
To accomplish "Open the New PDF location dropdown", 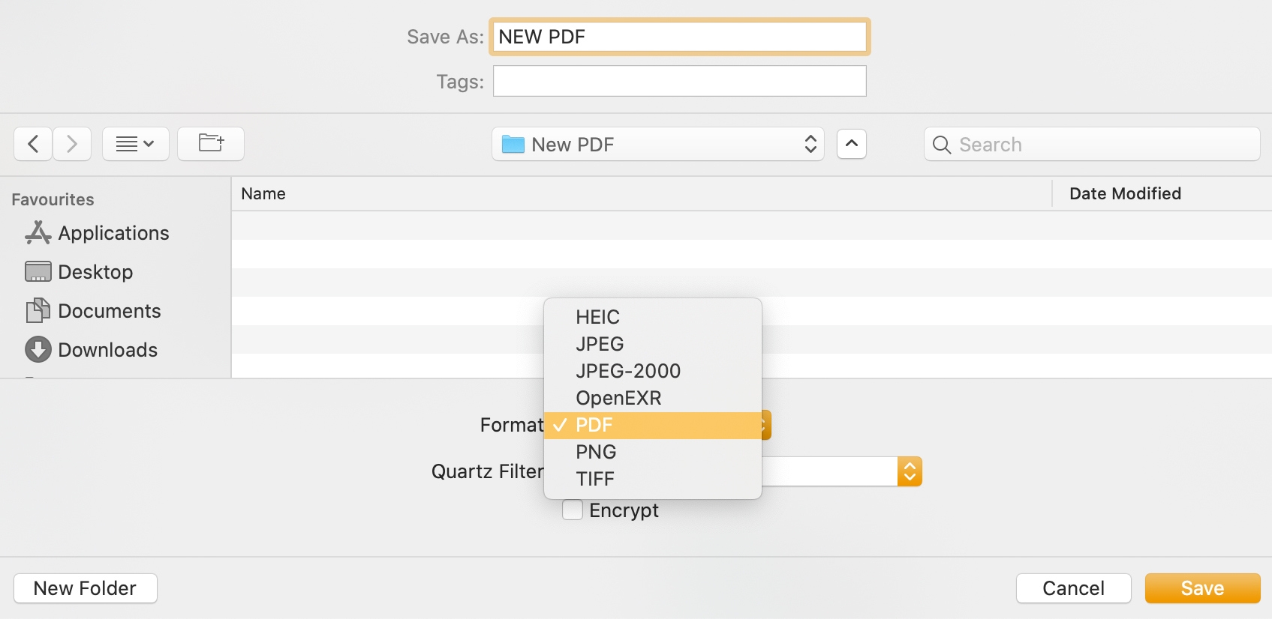I will click(657, 144).
